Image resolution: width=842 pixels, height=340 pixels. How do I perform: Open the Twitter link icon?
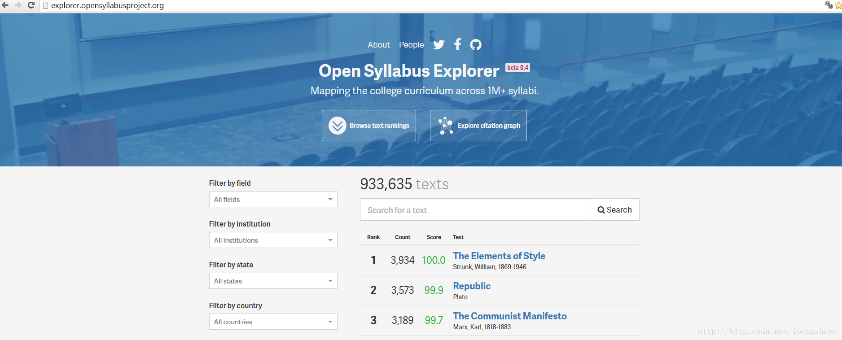tap(439, 44)
